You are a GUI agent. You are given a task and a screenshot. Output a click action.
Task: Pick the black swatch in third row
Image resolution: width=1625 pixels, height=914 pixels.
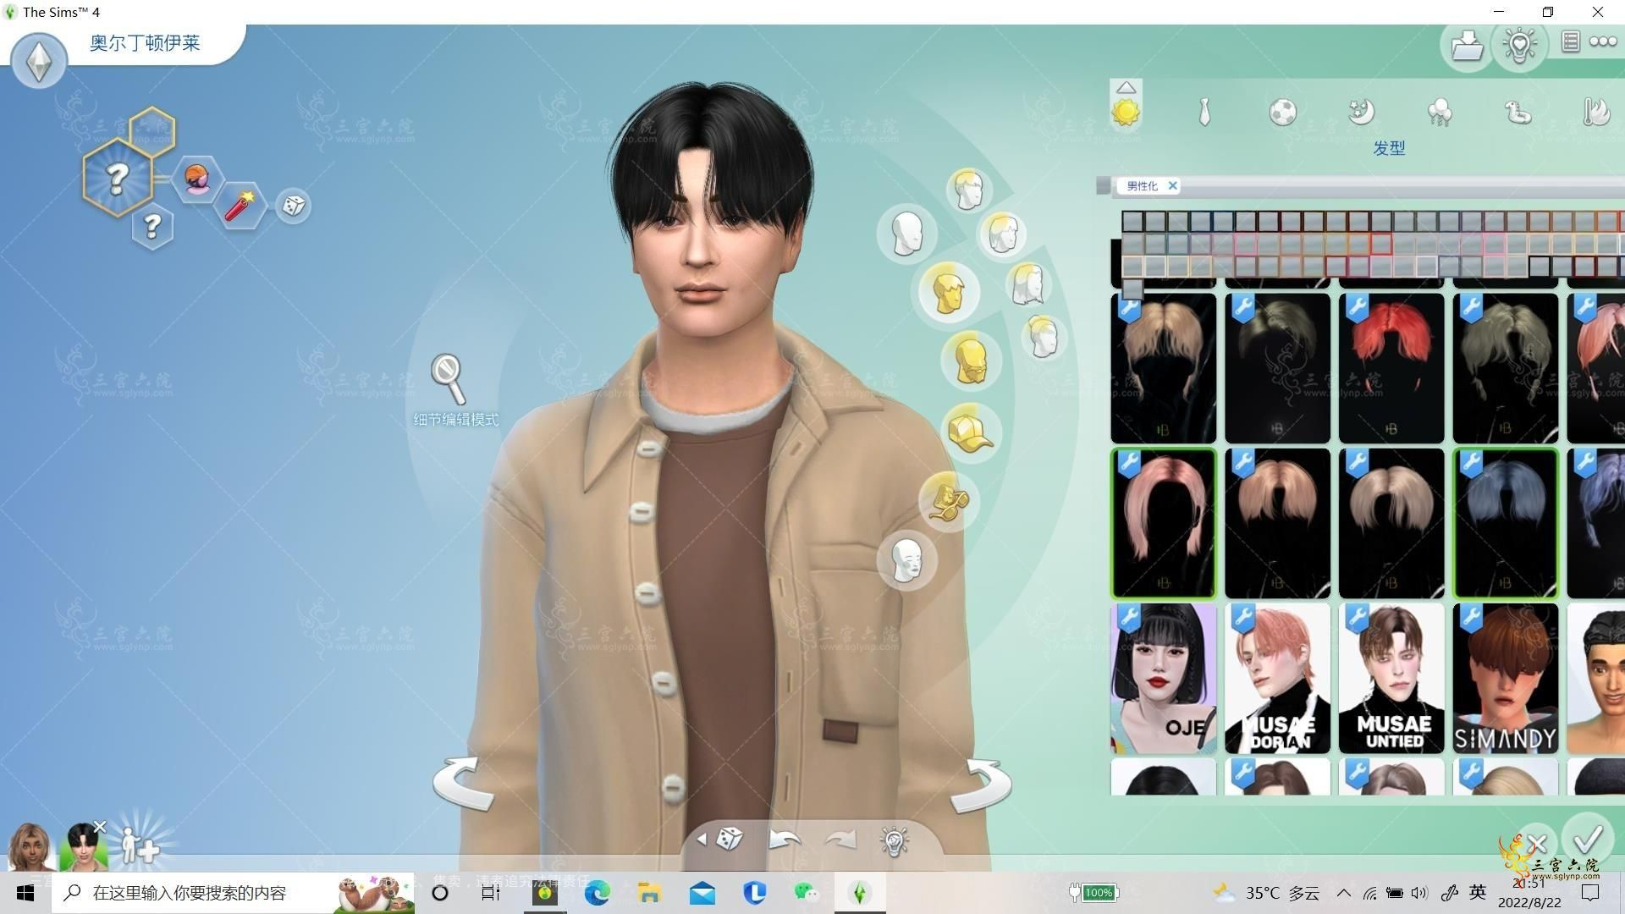1540,267
